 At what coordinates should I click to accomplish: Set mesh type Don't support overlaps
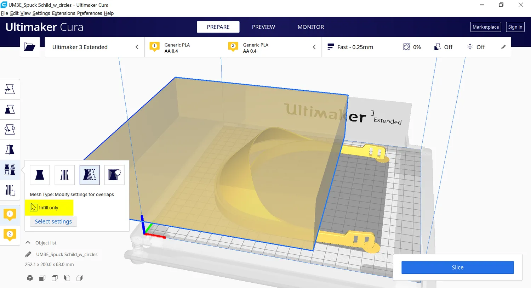coord(114,175)
